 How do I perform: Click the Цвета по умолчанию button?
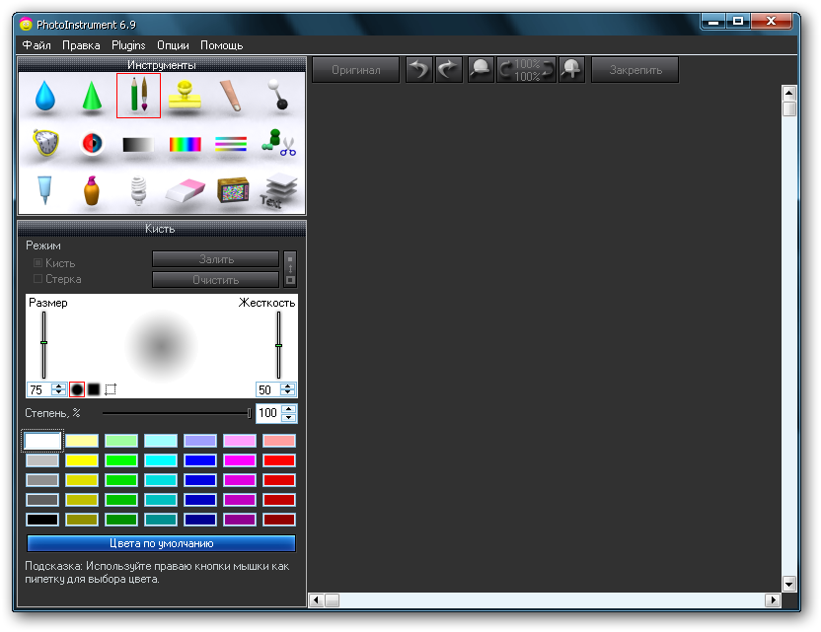point(161,543)
